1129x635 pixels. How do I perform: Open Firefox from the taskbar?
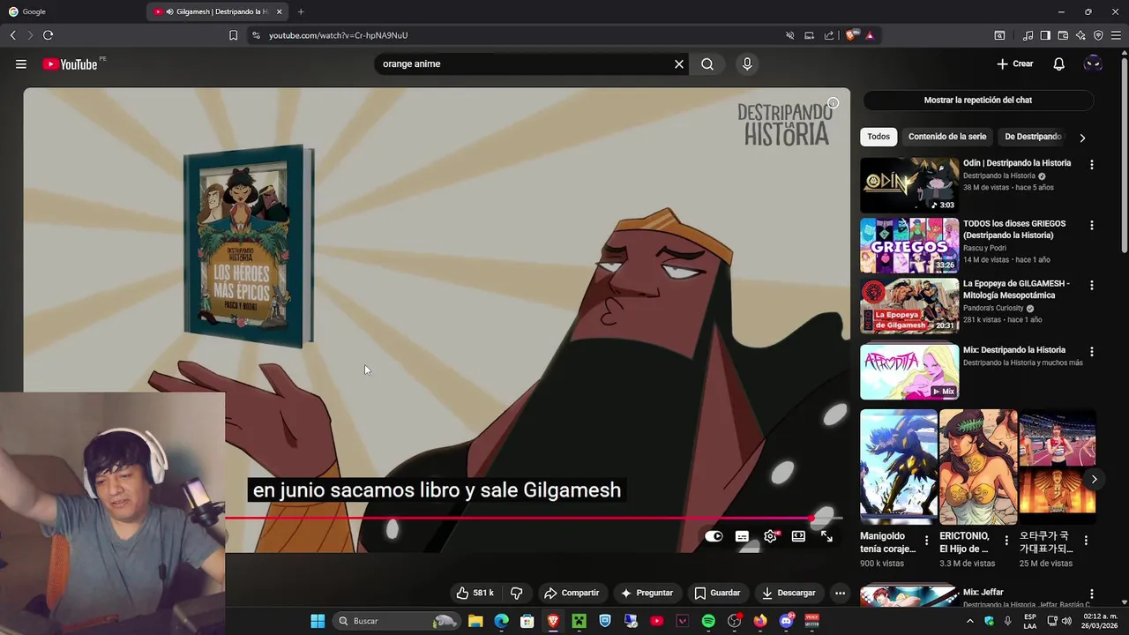(760, 621)
